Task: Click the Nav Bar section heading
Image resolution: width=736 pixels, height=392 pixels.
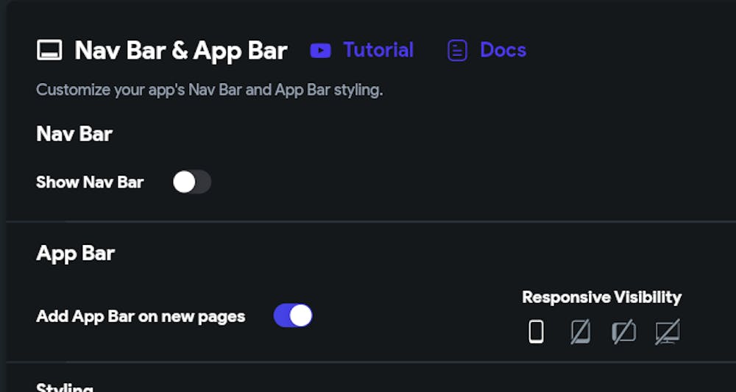Action: click(x=74, y=134)
